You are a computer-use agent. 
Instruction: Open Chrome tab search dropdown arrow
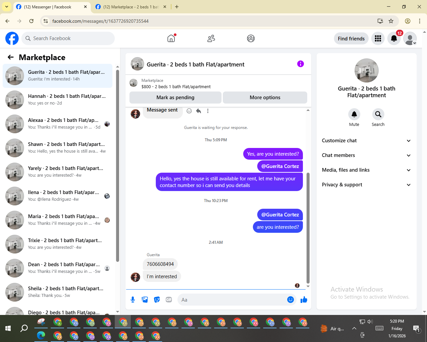pos(7,7)
